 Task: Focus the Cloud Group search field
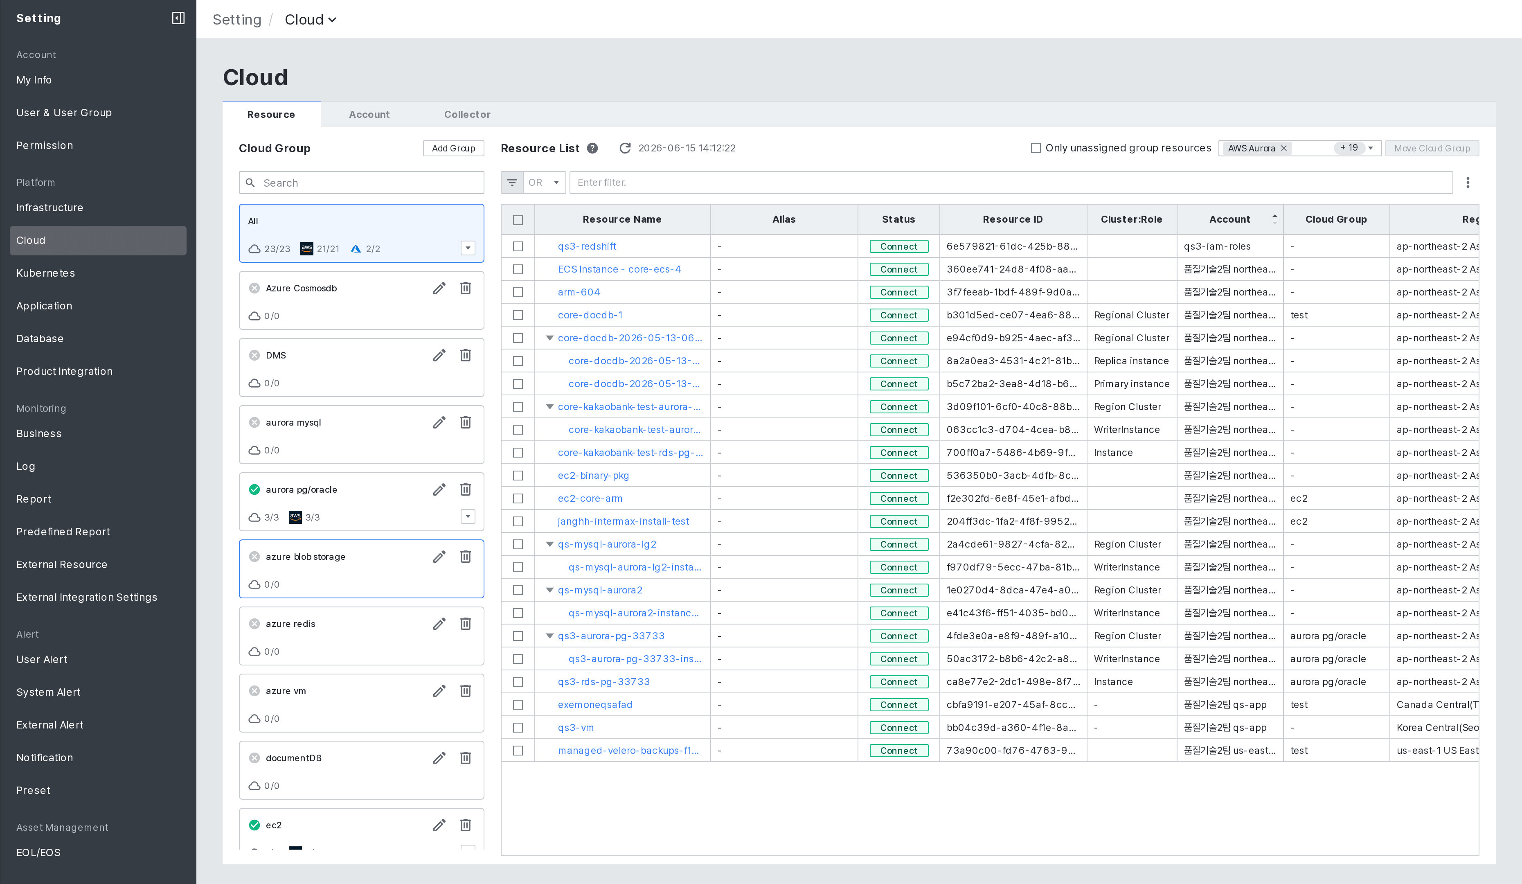coord(362,183)
